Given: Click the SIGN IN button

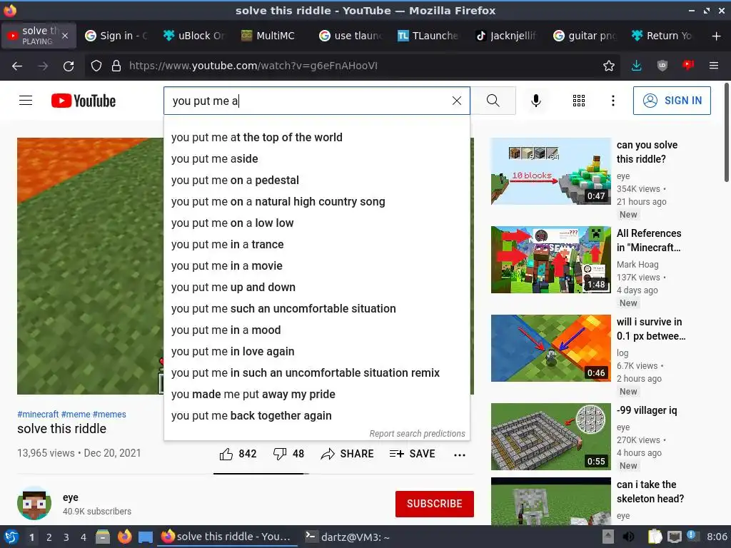Looking at the screenshot, I should click(672, 101).
